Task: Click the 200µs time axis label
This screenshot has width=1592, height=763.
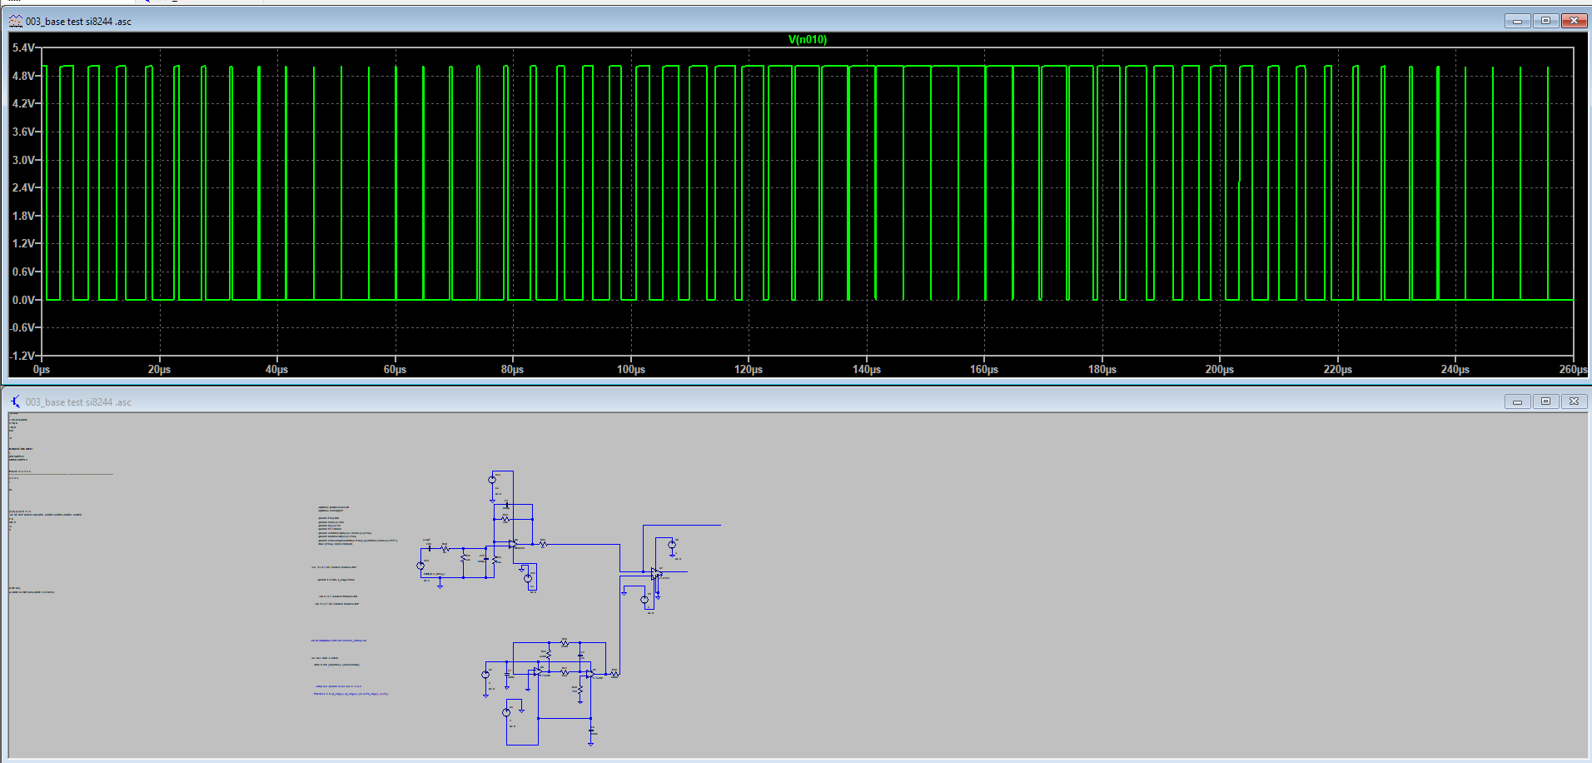Action: pos(1220,369)
